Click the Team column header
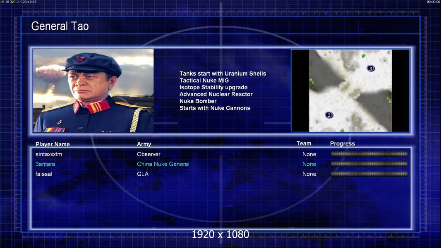 pos(304,143)
